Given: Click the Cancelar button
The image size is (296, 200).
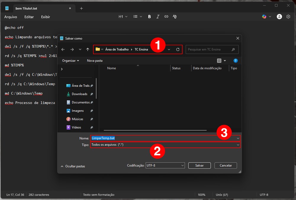Looking at the screenshot, I should pyautogui.click(x=226, y=165).
